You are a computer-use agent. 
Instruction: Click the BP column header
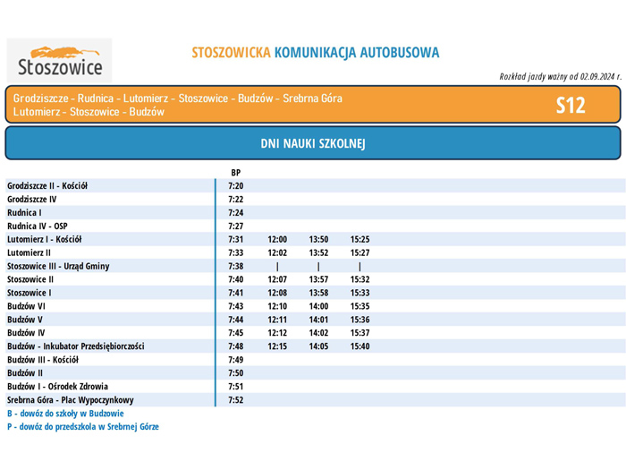point(235,173)
